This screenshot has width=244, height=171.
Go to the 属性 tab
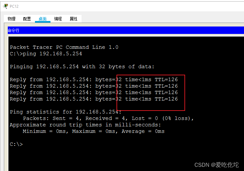(x=73, y=19)
